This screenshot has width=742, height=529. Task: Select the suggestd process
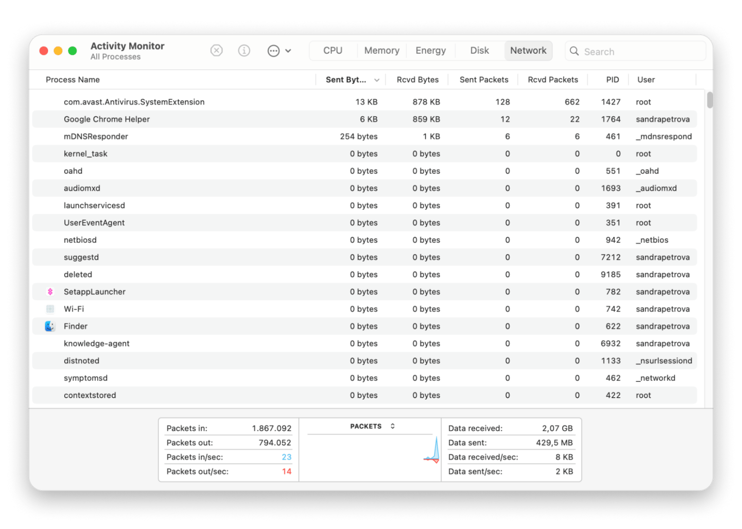click(364, 257)
